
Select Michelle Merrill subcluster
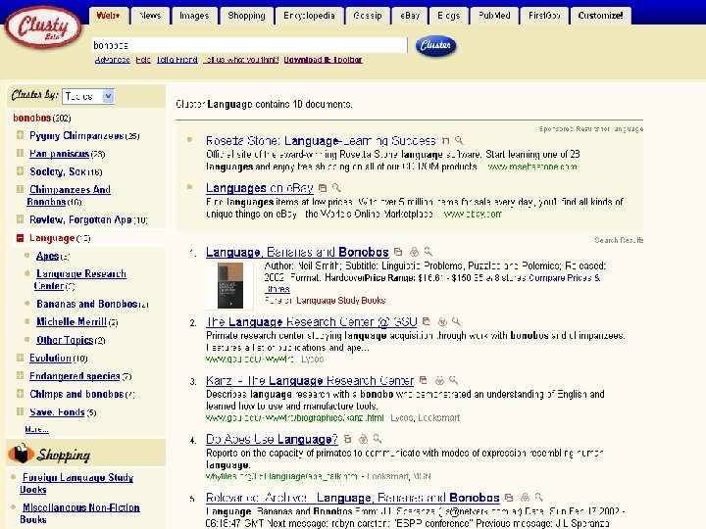[72, 321]
